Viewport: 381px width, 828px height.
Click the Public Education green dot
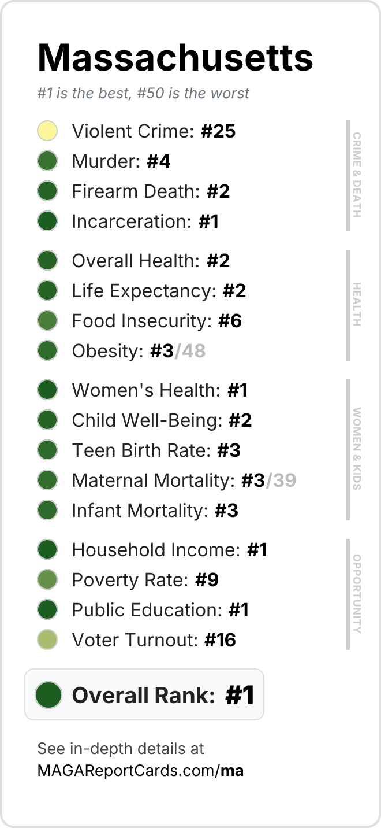point(47,610)
